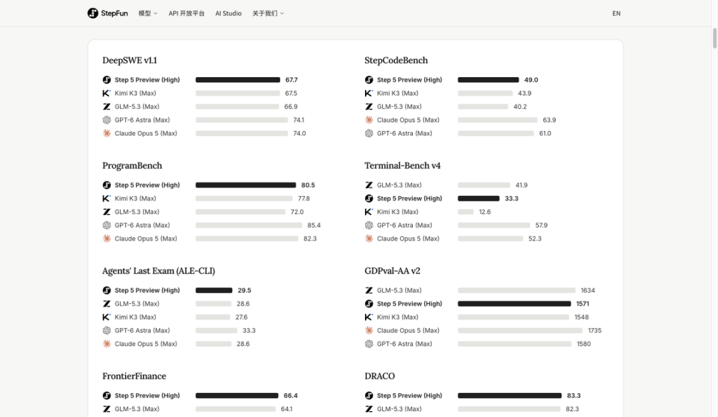Click score 1735 for Claude Opus 5
This screenshot has width=718, height=417.
595,330
